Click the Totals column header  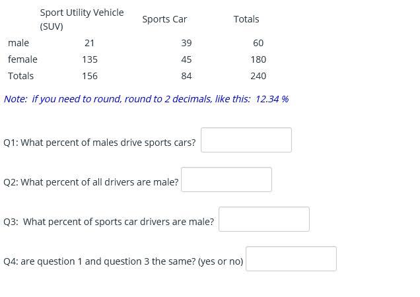[x=246, y=19]
